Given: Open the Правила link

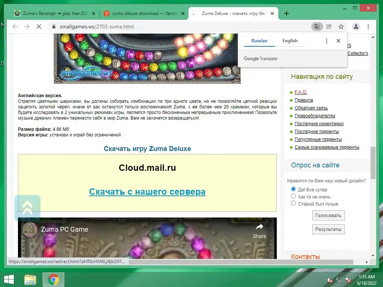Looking at the screenshot, I should tap(304, 100).
